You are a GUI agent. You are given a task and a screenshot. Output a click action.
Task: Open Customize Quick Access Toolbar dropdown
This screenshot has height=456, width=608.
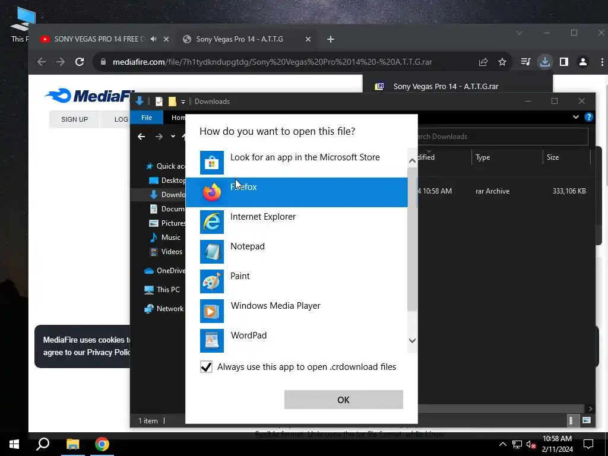point(183,102)
